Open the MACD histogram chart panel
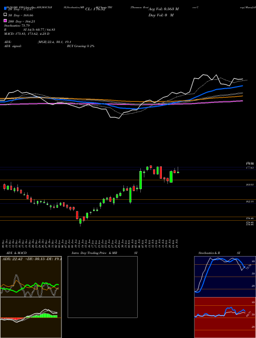This screenshot has width=256, height=338. pyautogui.click(x=31, y=318)
